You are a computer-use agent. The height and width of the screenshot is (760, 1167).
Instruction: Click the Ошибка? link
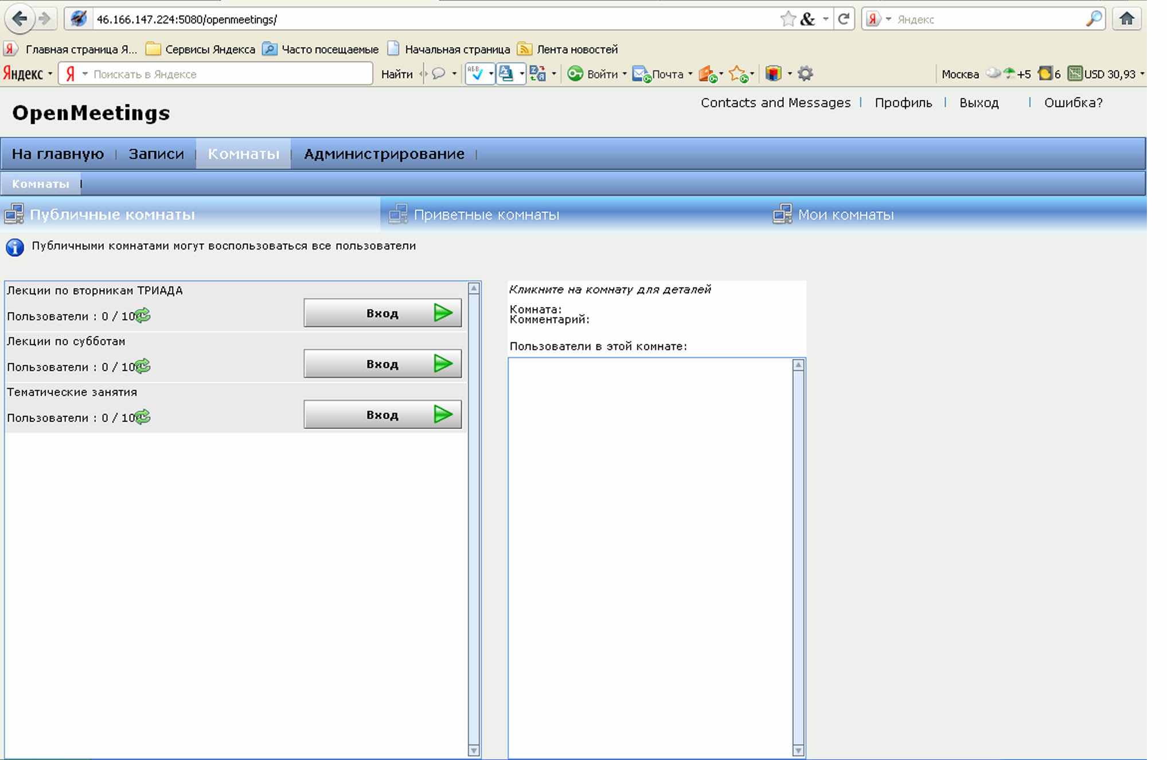pyautogui.click(x=1073, y=103)
